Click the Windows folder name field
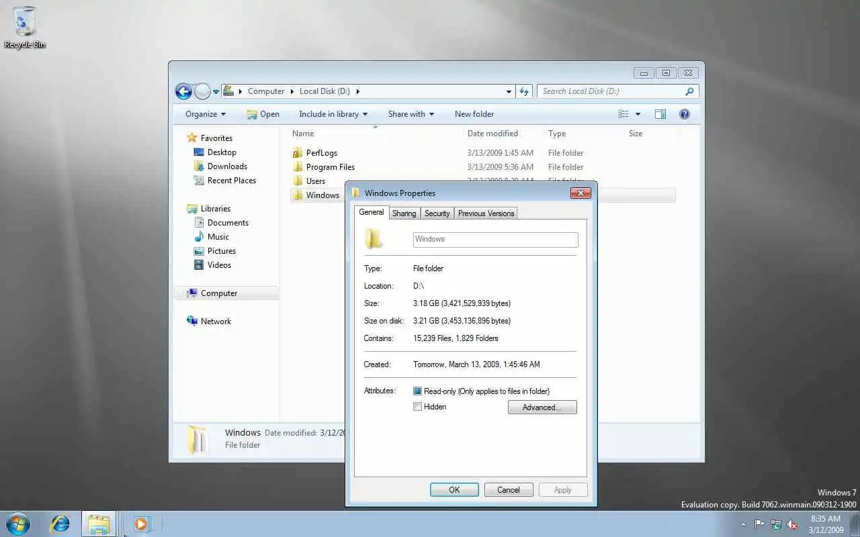Image resolution: width=860 pixels, height=537 pixels. coord(496,240)
